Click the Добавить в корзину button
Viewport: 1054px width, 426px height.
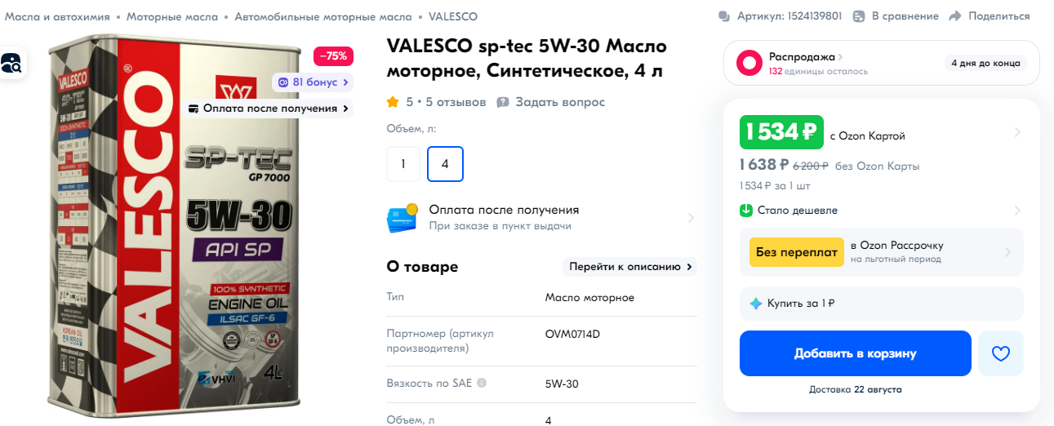(856, 353)
